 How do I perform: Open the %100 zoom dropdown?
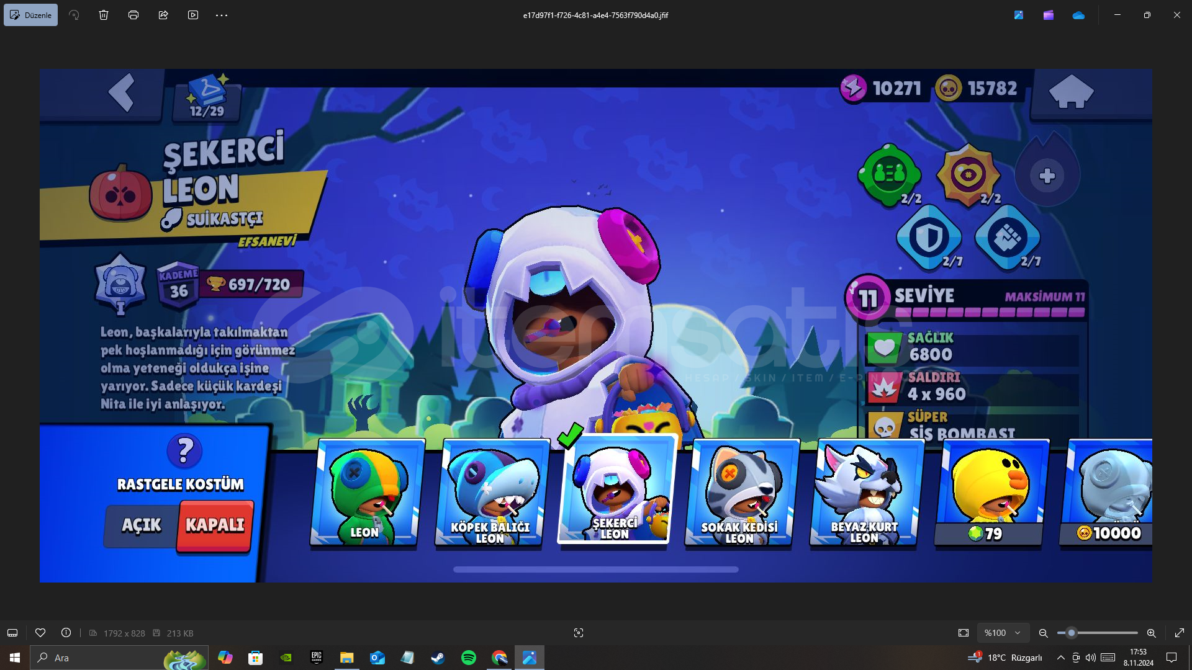point(1003,633)
